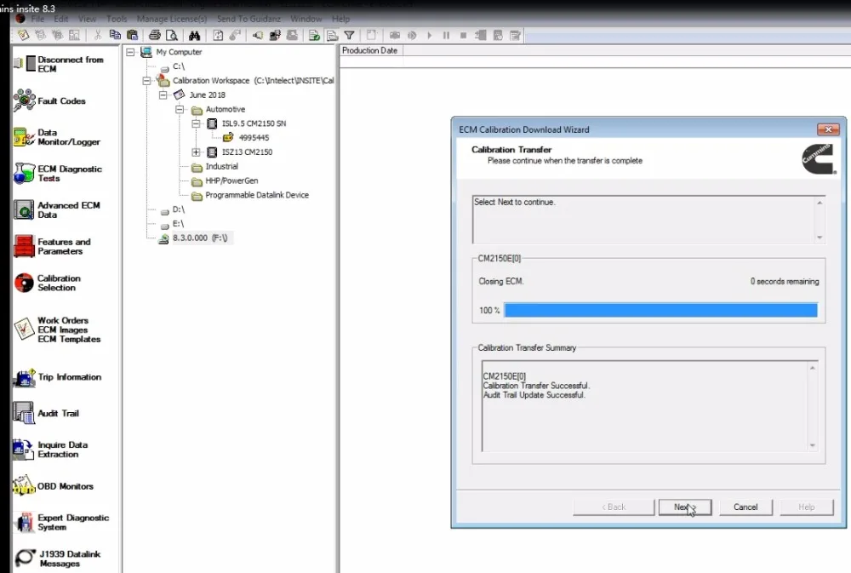Expand the ISZ13 CM2150 node
The width and height of the screenshot is (851, 573).
coord(196,152)
